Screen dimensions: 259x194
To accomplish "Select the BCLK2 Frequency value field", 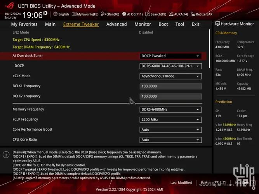I will [170, 96].
